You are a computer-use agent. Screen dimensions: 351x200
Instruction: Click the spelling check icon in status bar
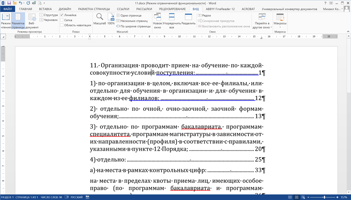[66, 197]
